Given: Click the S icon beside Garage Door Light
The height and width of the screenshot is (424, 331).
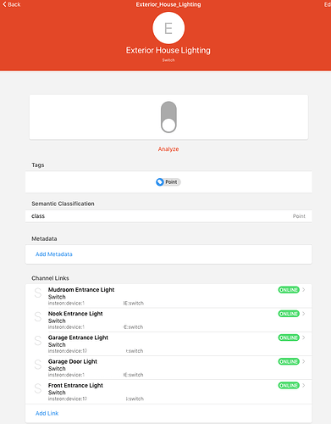Looking at the screenshot, I should (38, 365).
